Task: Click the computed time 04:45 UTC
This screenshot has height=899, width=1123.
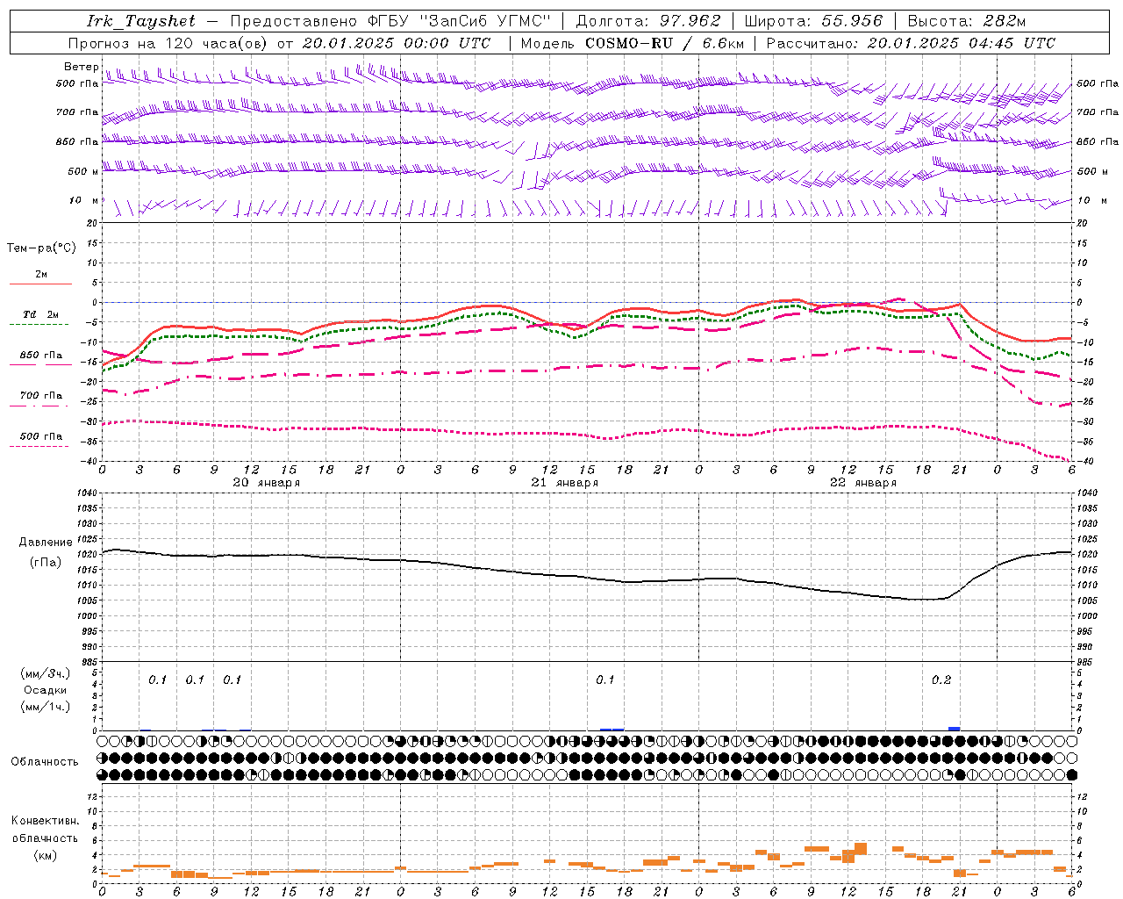Action: tap(1012, 43)
